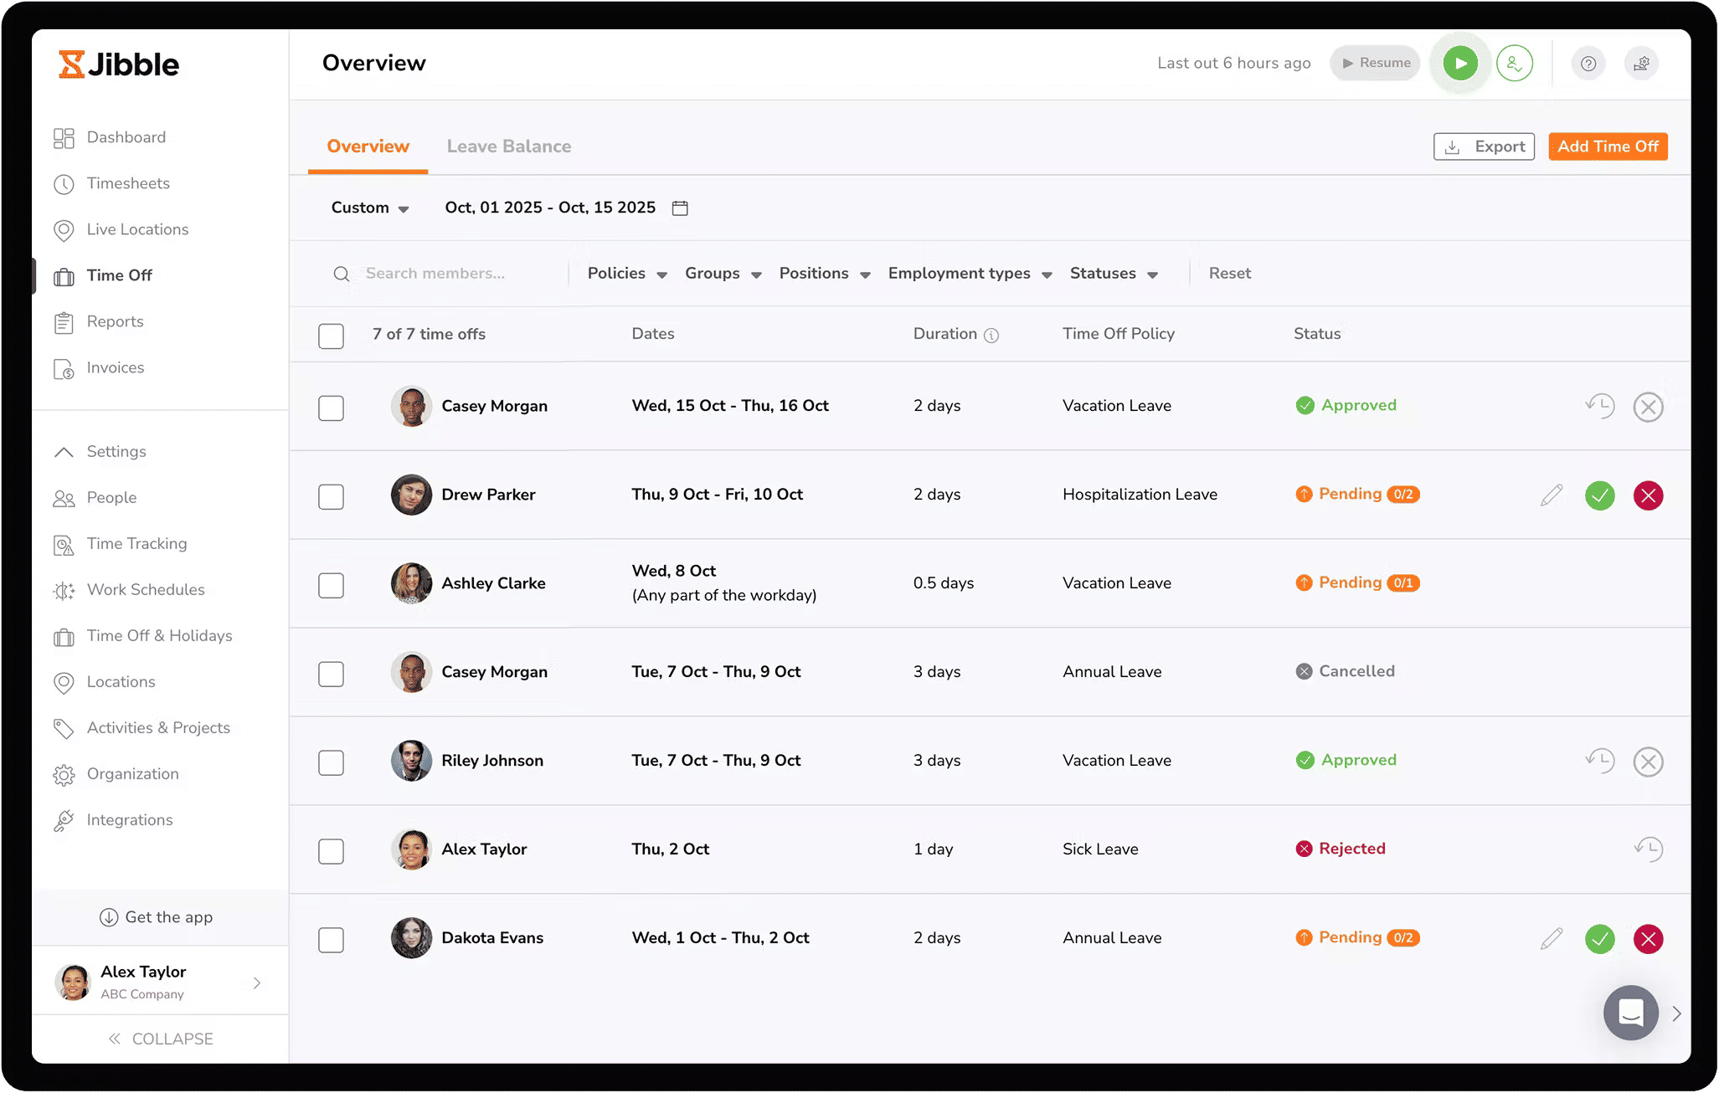Open Time Off & Holidays settings
The height and width of the screenshot is (1093, 1719).
tap(159, 635)
